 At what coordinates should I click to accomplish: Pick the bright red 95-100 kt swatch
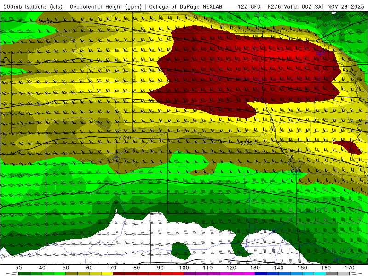pos(178,274)
